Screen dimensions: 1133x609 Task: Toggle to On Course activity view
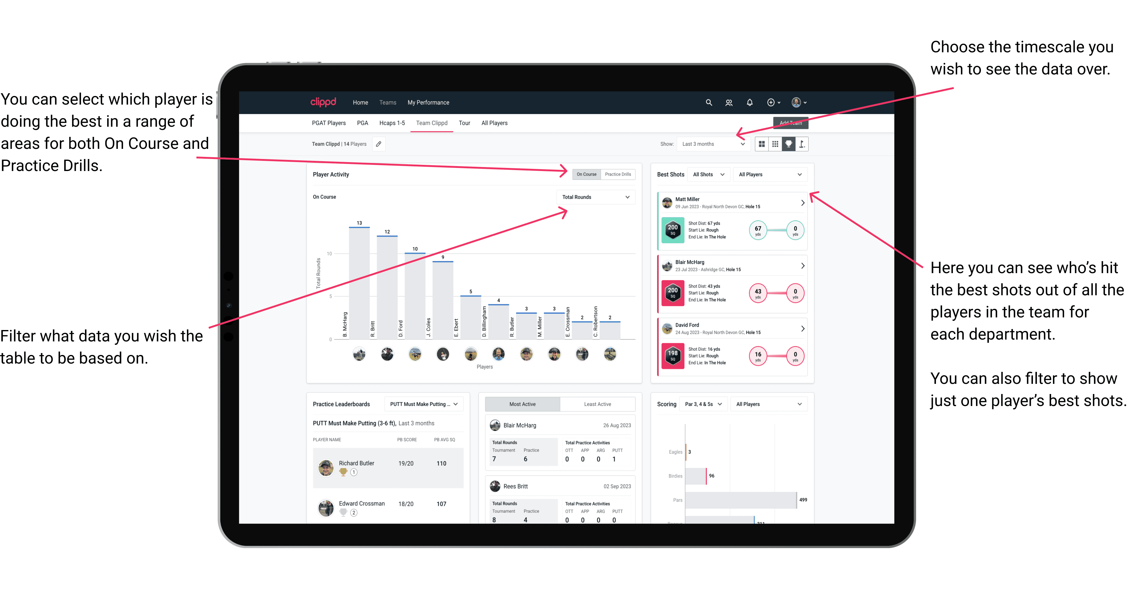[586, 174]
